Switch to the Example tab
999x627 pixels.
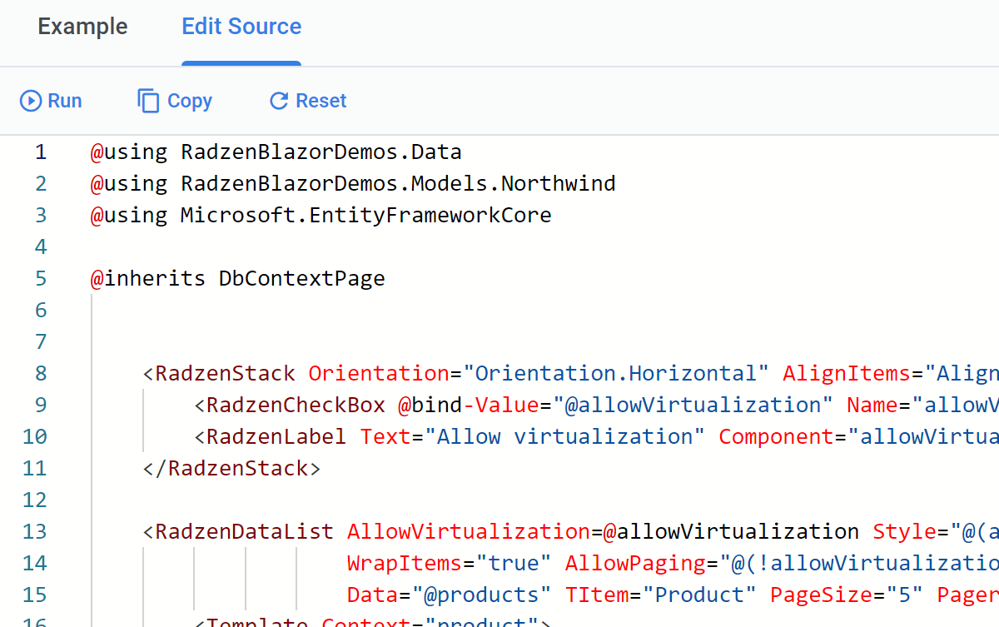82,27
